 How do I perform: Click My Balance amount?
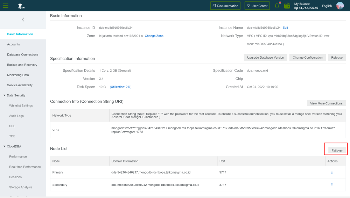click(x=306, y=8)
